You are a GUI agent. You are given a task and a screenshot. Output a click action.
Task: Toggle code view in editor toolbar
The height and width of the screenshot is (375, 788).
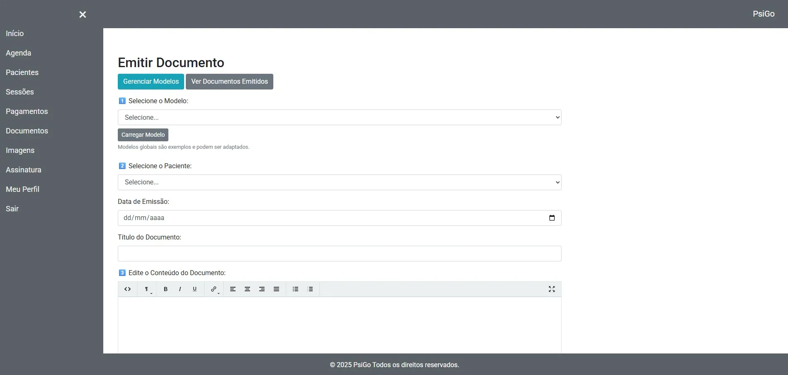[x=127, y=289]
